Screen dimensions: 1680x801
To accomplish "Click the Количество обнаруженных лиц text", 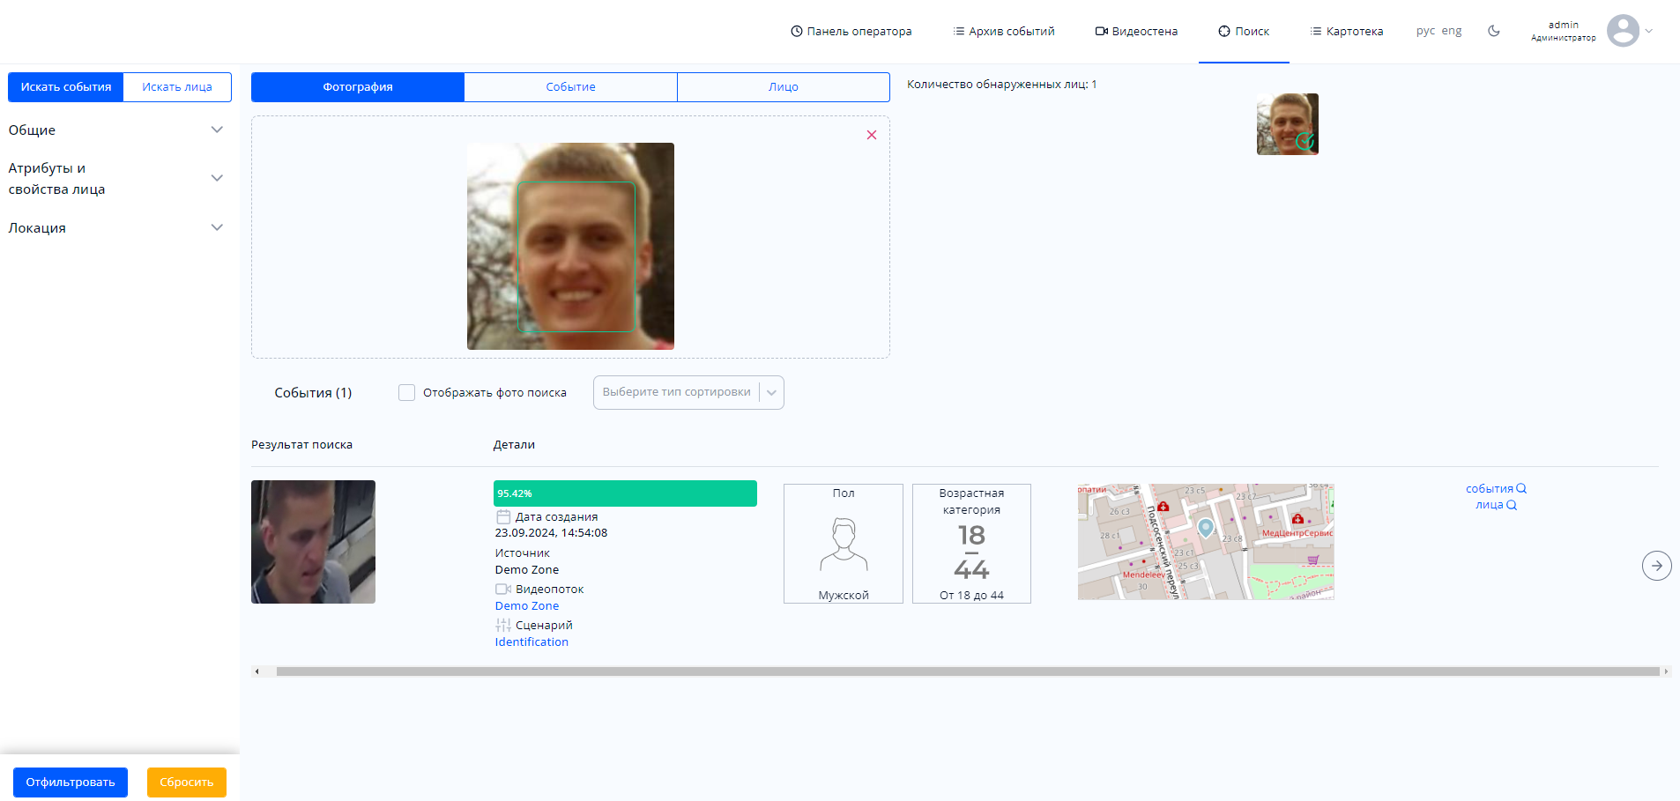I will tap(1001, 85).
